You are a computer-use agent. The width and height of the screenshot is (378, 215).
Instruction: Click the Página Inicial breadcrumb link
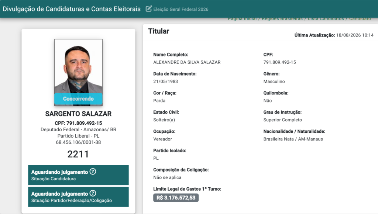point(242,19)
